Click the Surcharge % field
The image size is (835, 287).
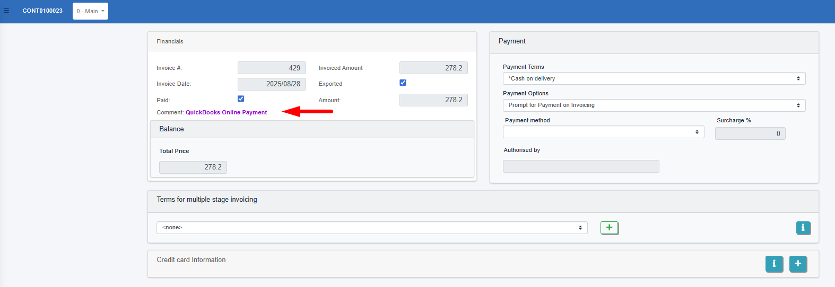coord(750,133)
